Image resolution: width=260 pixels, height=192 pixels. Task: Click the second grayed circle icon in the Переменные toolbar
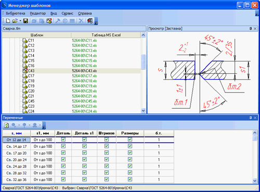pos(24,125)
